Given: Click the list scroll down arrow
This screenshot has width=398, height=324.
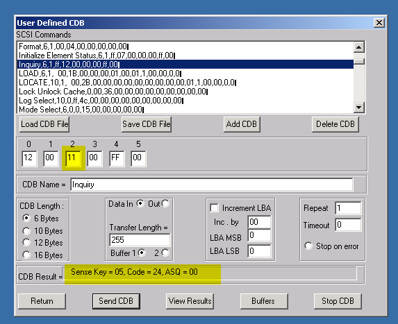Looking at the screenshot, I should click(359, 108).
